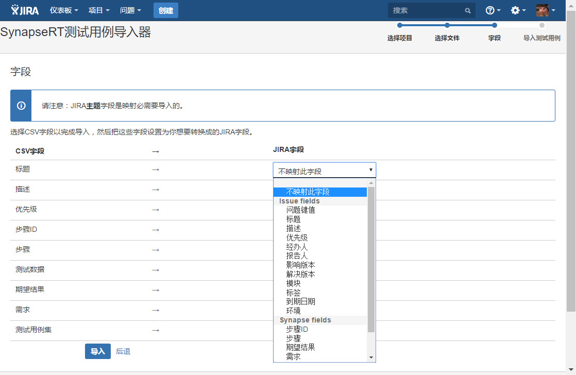Open the 问题 menu
The image size is (576, 375).
pyautogui.click(x=130, y=10)
